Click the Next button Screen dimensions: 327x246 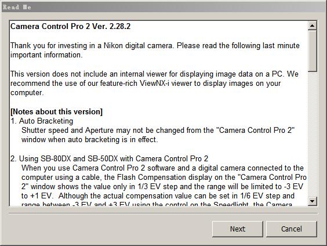tap(237, 229)
